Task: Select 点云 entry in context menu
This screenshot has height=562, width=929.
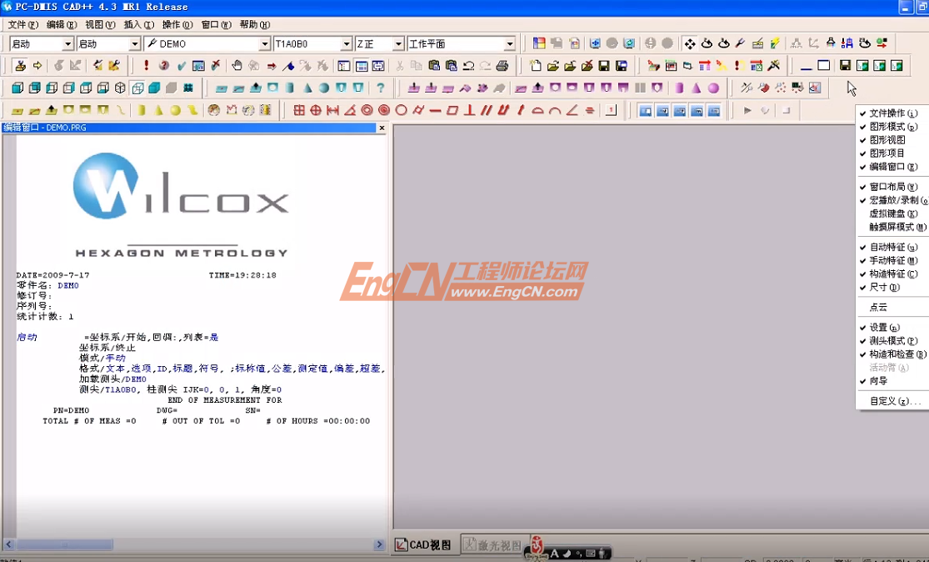Action: point(878,308)
